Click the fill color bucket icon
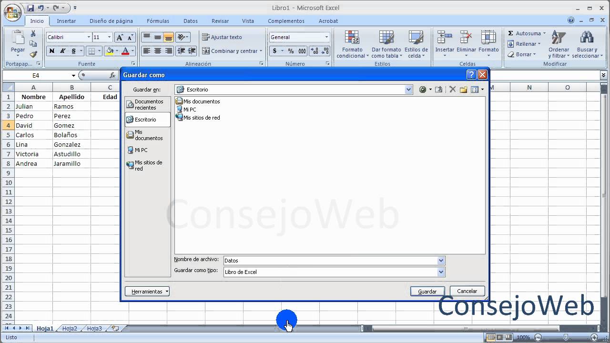The width and height of the screenshot is (610, 343). 110,51
